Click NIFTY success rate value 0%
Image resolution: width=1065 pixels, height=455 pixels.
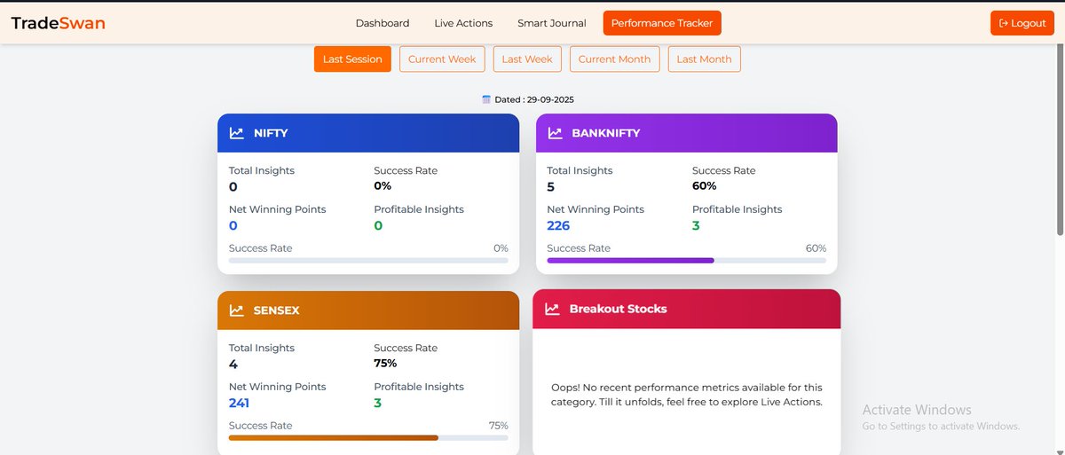point(383,186)
